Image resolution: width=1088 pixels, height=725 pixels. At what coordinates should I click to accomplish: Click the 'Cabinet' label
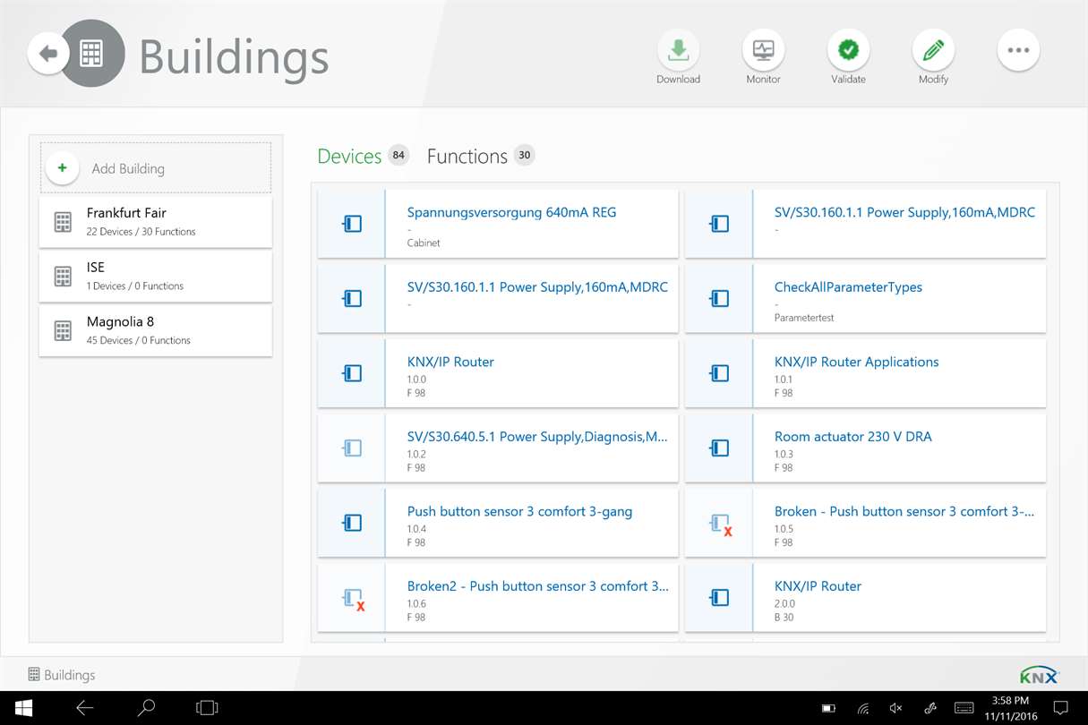tap(424, 243)
